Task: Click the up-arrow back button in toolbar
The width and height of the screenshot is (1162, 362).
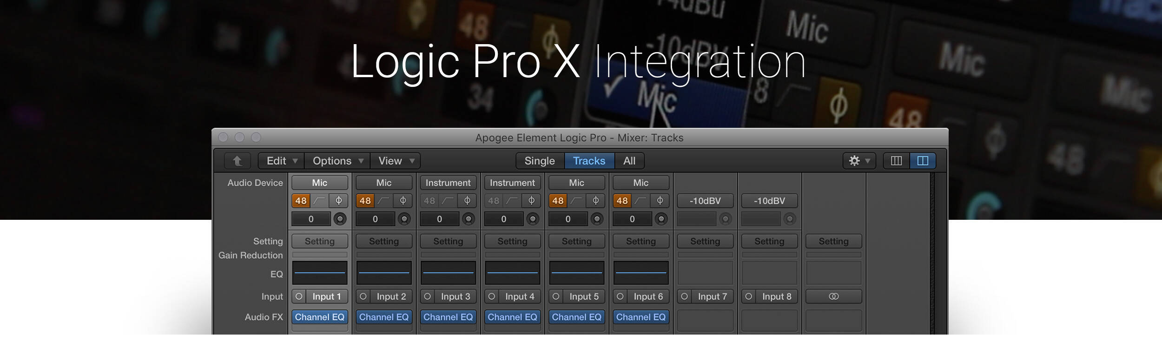Action: [x=238, y=161]
